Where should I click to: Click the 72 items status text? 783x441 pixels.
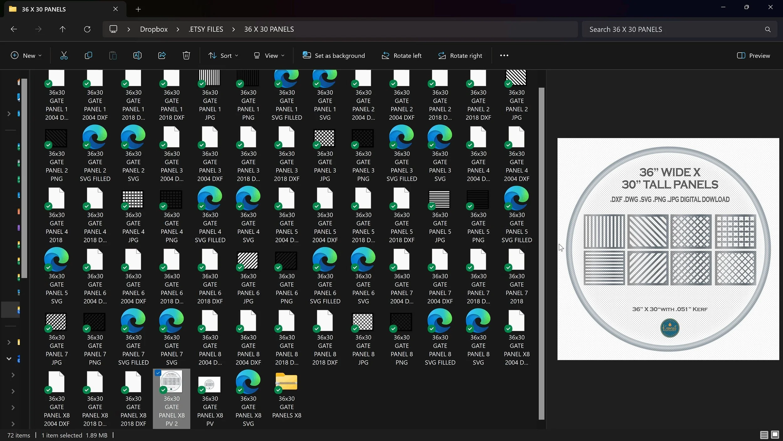19,435
